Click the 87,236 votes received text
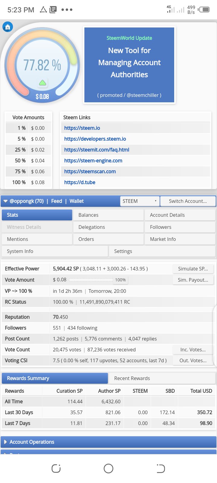The width and height of the screenshot is (217, 483). pos(112,350)
